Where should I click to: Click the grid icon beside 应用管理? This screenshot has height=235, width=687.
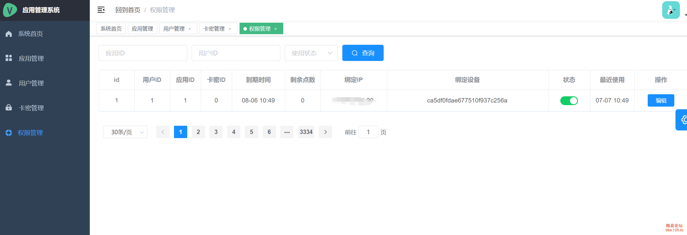(9, 58)
